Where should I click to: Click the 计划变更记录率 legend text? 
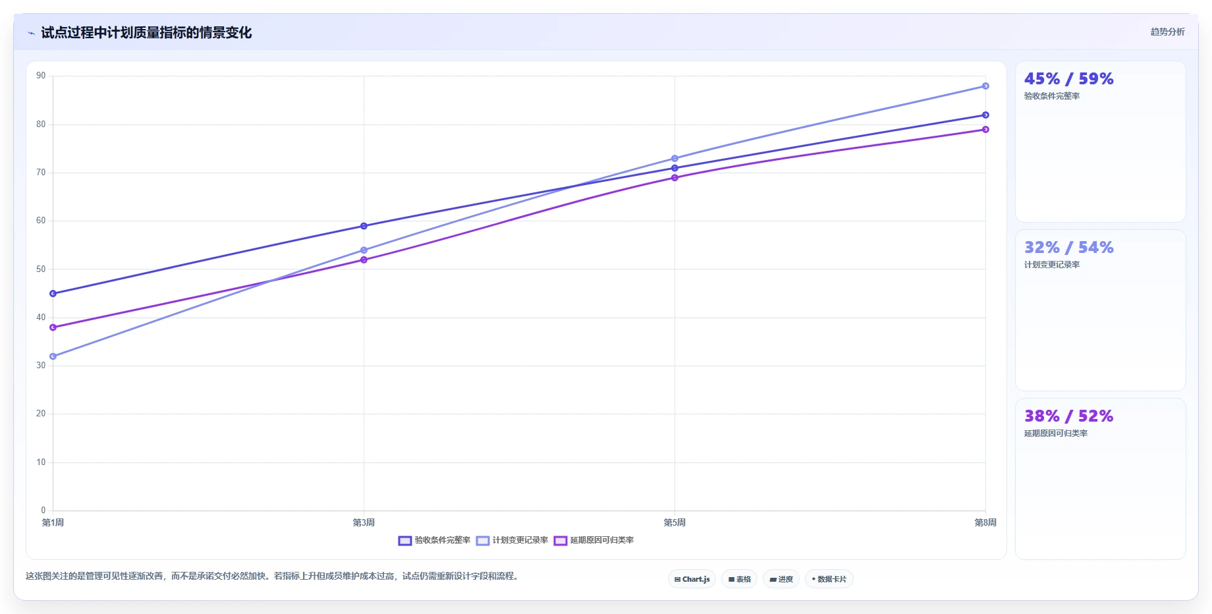point(520,540)
